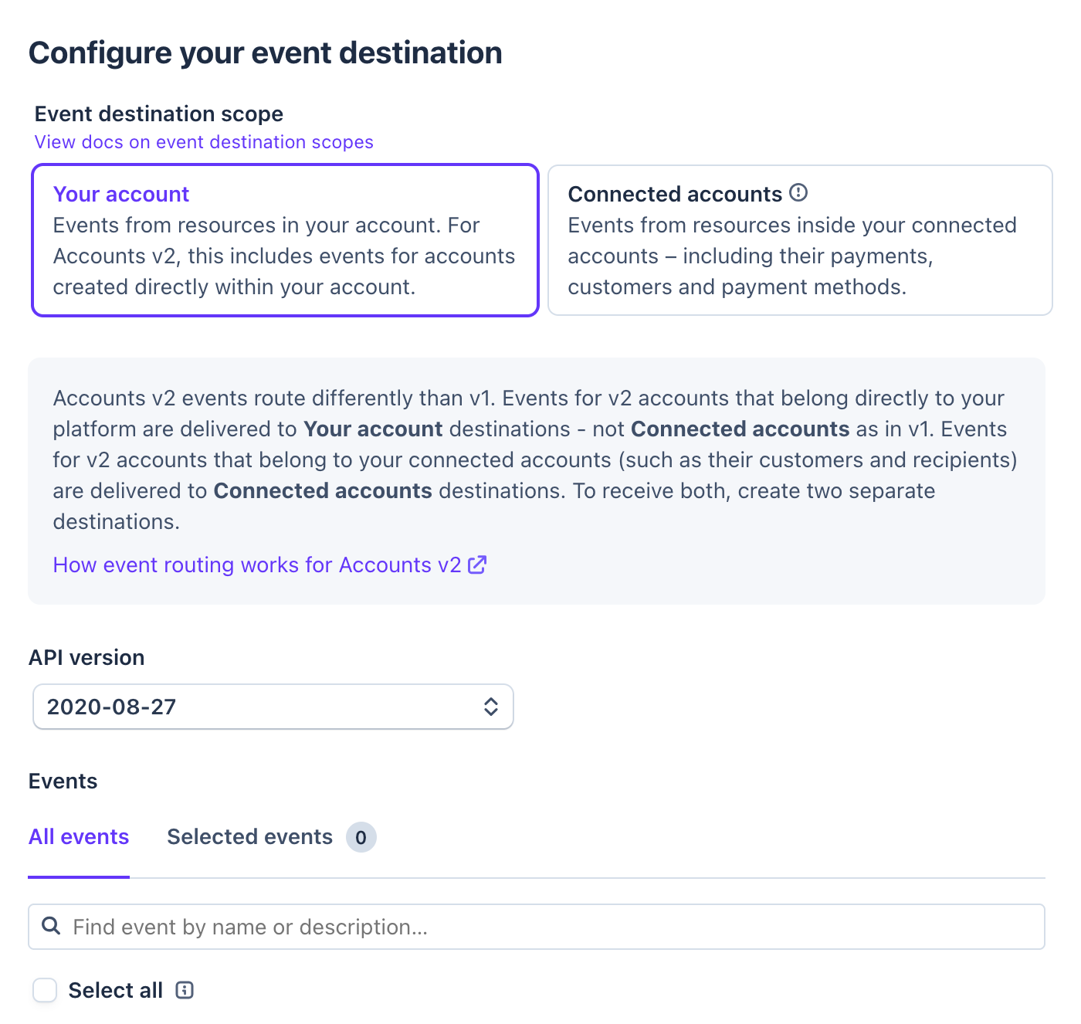The image size is (1081, 1024).
Task: Click the external link icon after Accounts v2
Action: [x=477, y=565]
